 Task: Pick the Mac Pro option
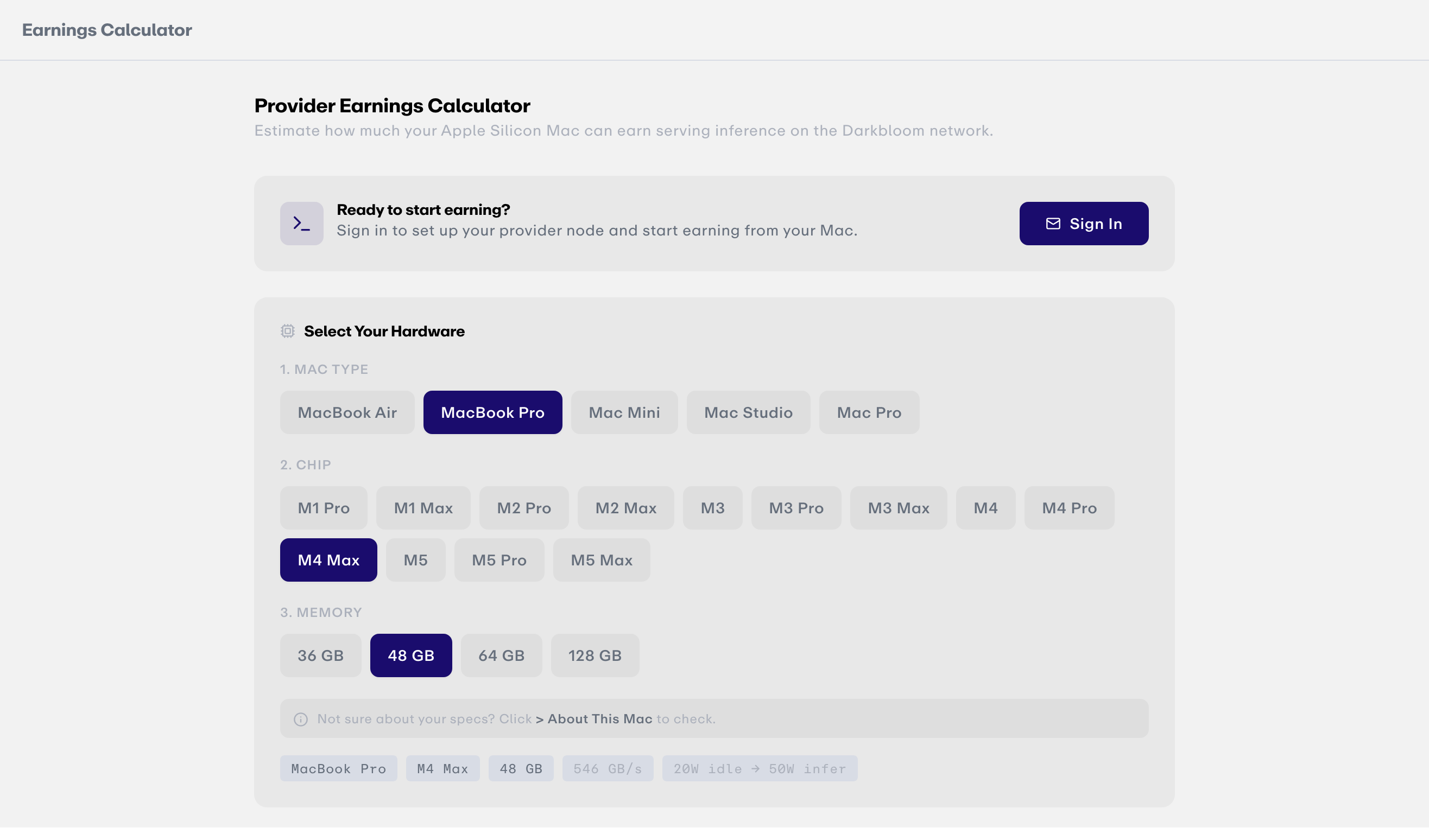pyautogui.click(x=869, y=412)
